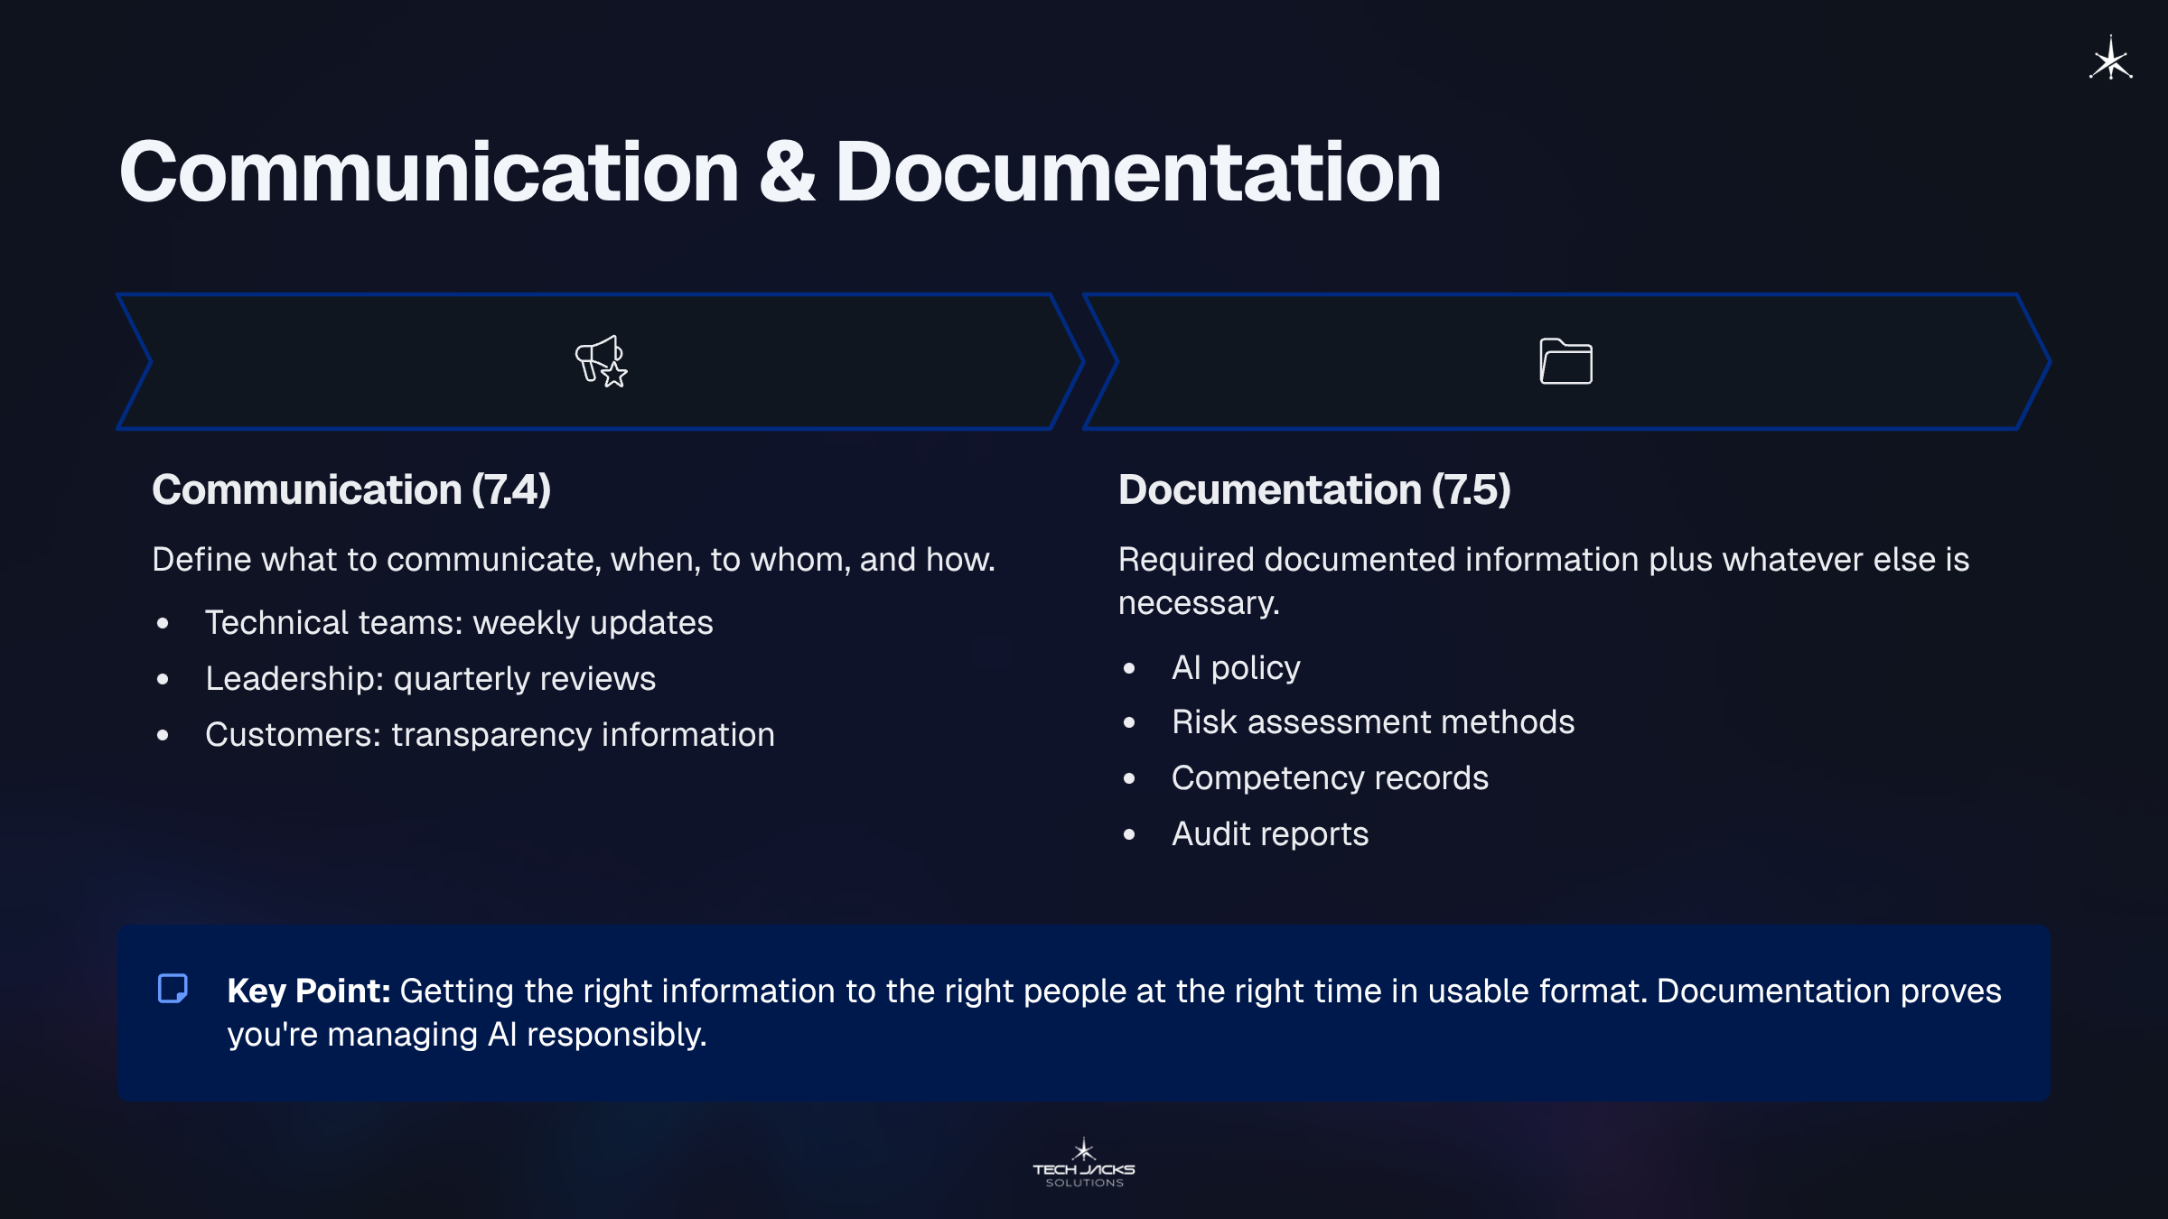This screenshot has width=2168, height=1219.
Task: Click the Documentation (7.5) heading
Action: click(1314, 489)
